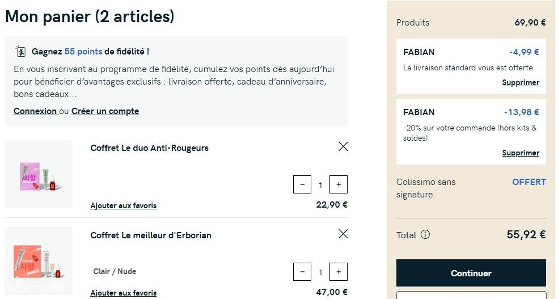
Task: Remove the -20% FABIAN promo code
Action: (520, 153)
